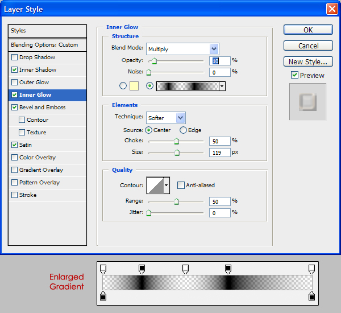Toggle the Preview checkbox
The width and height of the screenshot is (341, 313).
click(294, 75)
